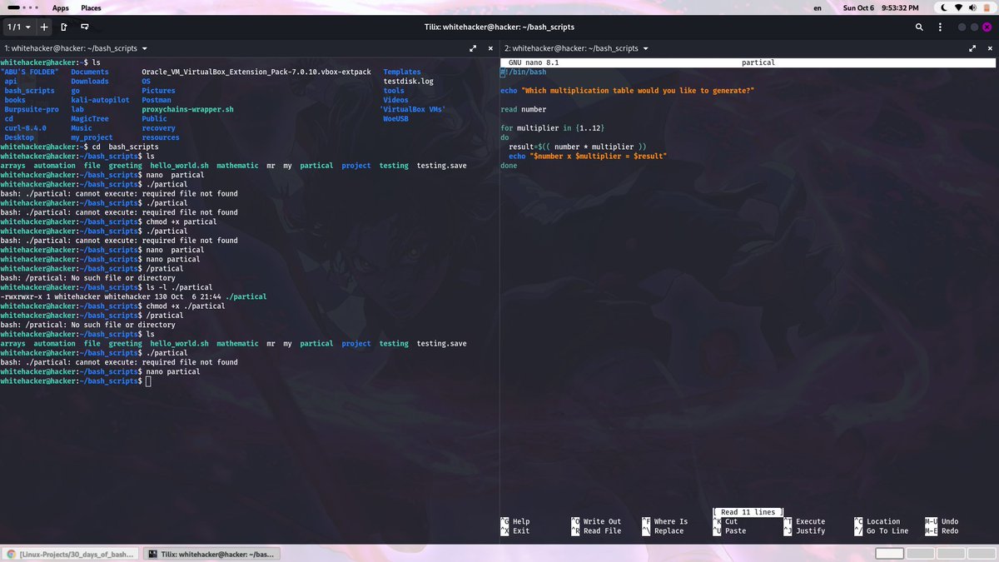Viewport: 999px width, 562px height.
Task: Click nano 'Go To Line' shortcut label
Action: point(887,531)
